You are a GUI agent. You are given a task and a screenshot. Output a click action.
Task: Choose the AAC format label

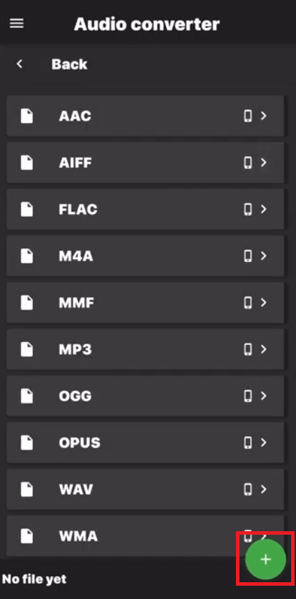click(x=75, y=116)
